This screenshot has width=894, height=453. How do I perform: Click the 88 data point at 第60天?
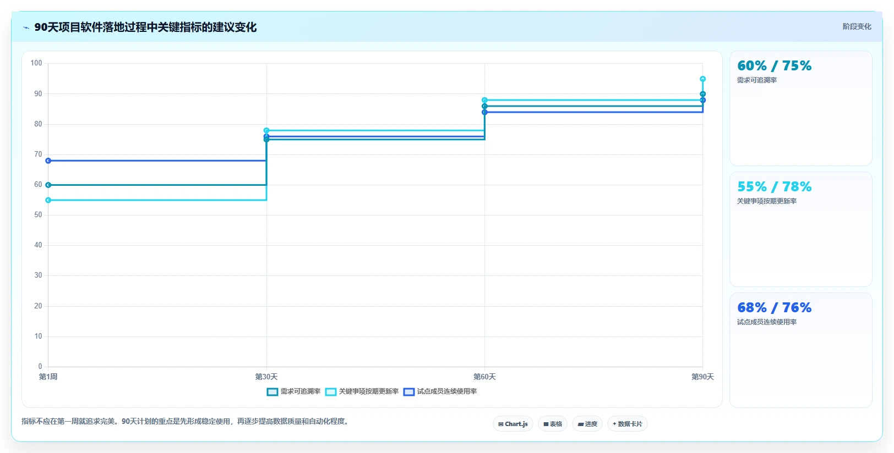point(484,100)
